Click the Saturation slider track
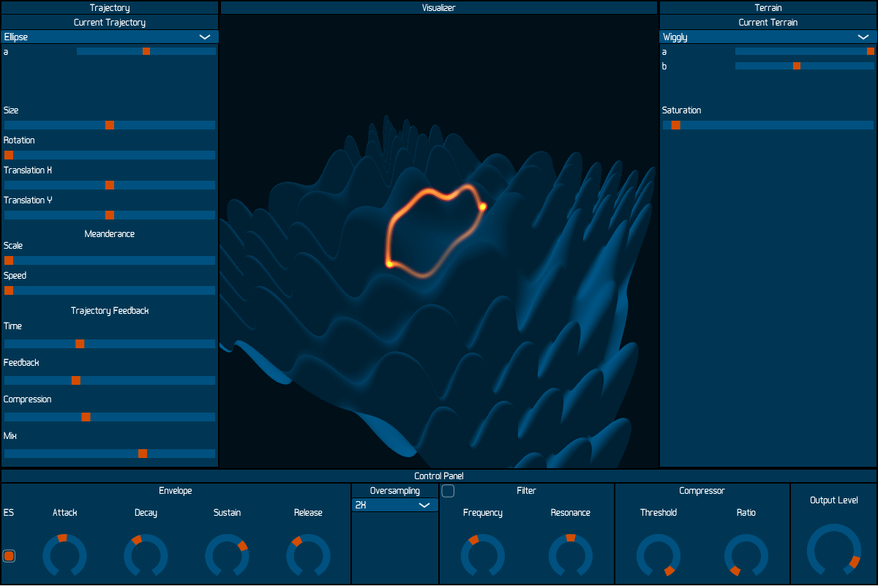The height and width of the screenshot is (586, 878). point(768,125)
